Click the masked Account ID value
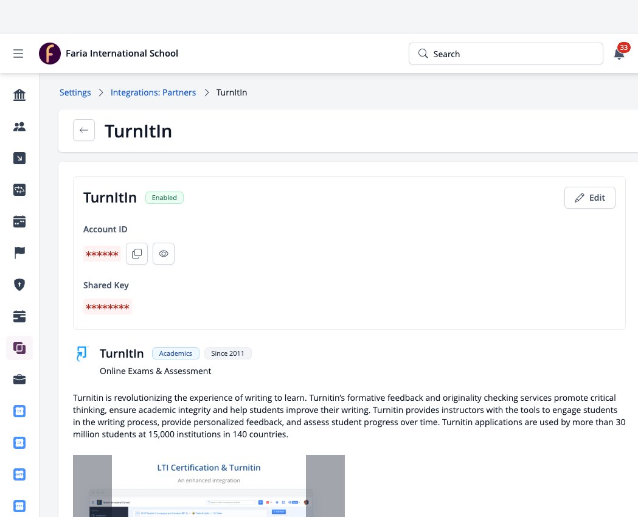The width and height of the screenshot is (638, 517). pos(102,254)
